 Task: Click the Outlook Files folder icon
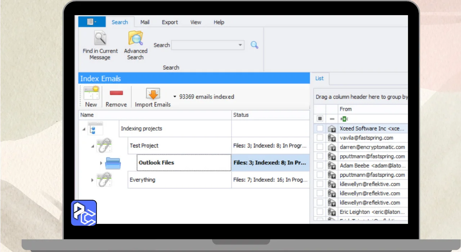tap(113, 163)
